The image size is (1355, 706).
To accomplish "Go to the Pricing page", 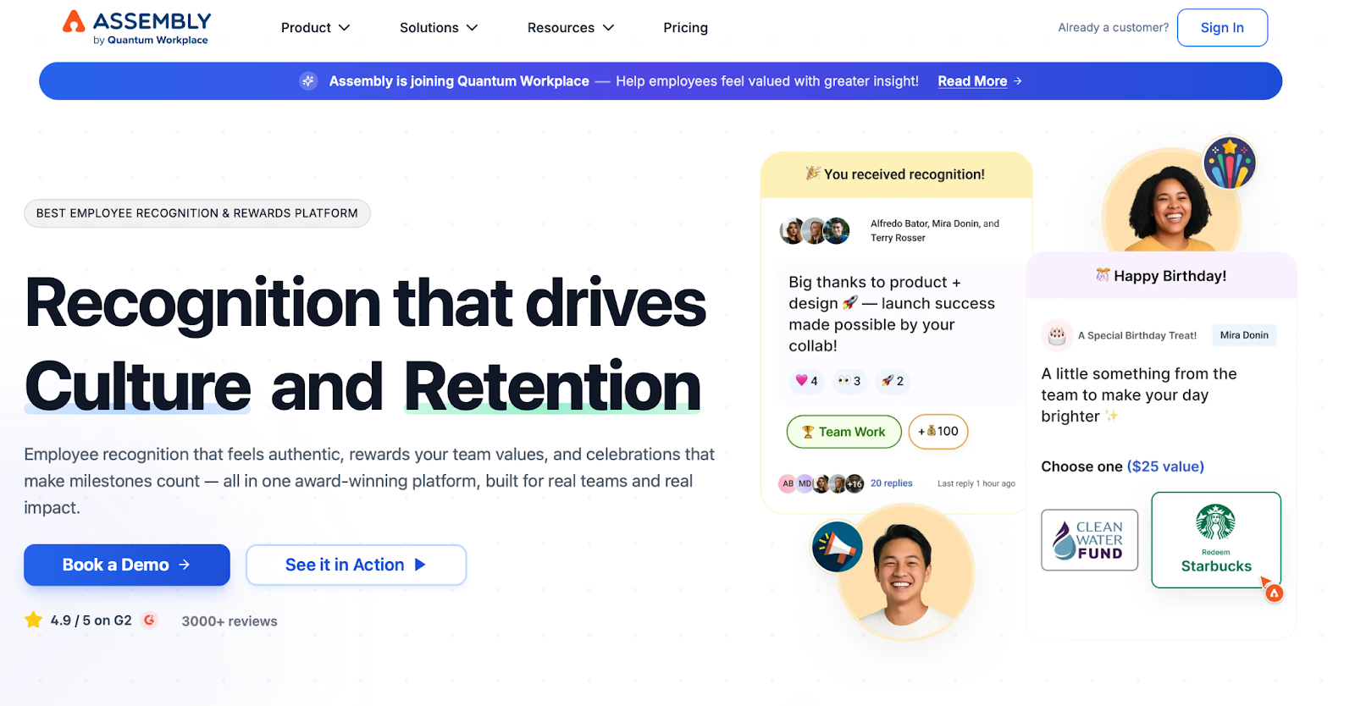I will [685, 28].
